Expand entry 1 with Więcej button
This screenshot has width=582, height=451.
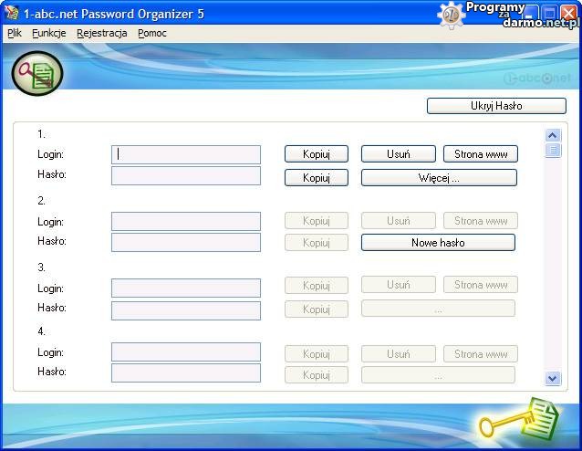pos(439,178)
